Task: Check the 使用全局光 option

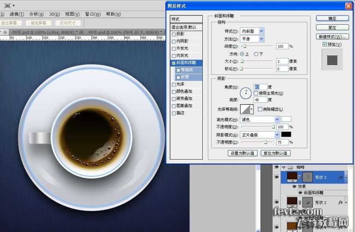Action: 256,93
